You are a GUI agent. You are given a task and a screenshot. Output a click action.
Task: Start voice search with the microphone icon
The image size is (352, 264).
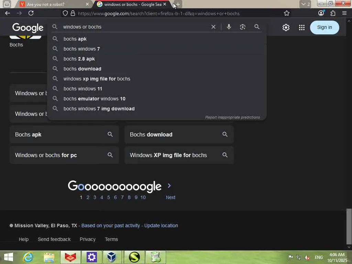[229, 27]
